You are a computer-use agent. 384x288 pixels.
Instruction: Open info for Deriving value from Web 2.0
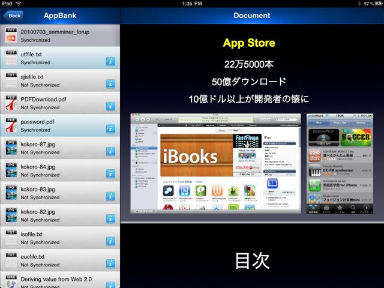[110, 284]
